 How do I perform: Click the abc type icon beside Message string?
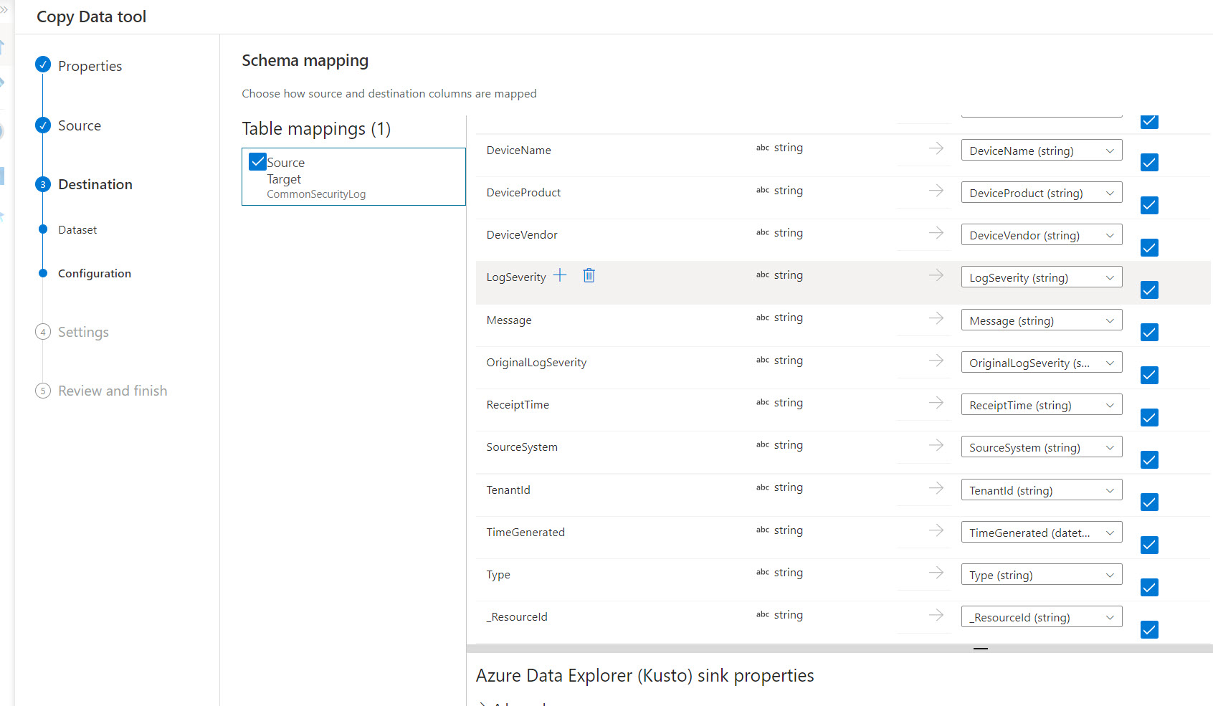click(762, 318)
